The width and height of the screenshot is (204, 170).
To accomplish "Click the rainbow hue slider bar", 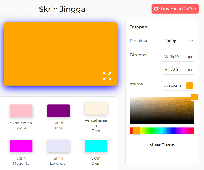I will pyautogui.click(x=162, y=131).
